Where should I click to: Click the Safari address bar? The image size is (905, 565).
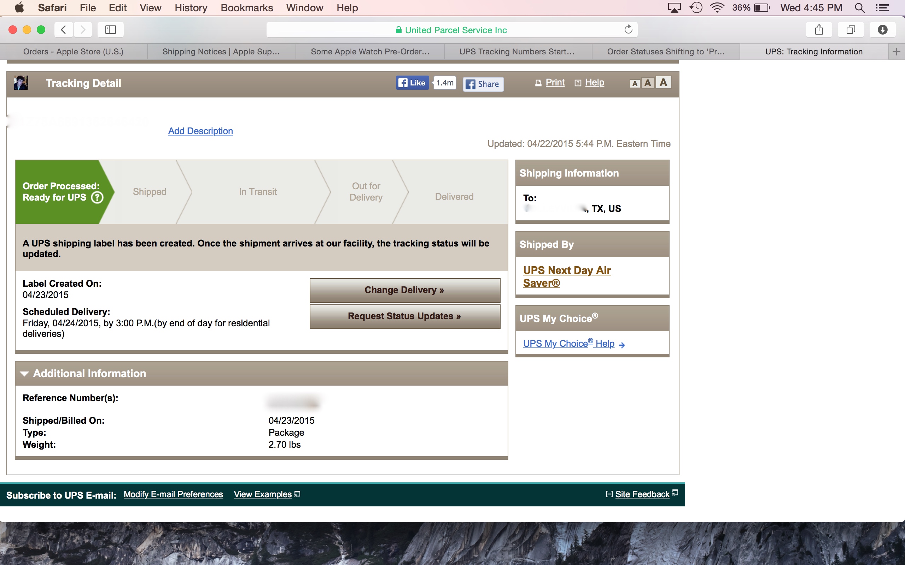[452, 30]
